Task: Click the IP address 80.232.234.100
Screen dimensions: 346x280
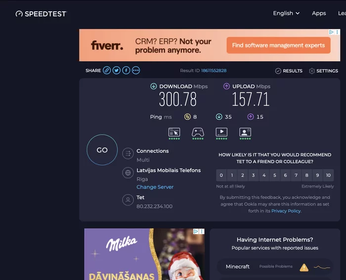Action: tap(154, 206)
